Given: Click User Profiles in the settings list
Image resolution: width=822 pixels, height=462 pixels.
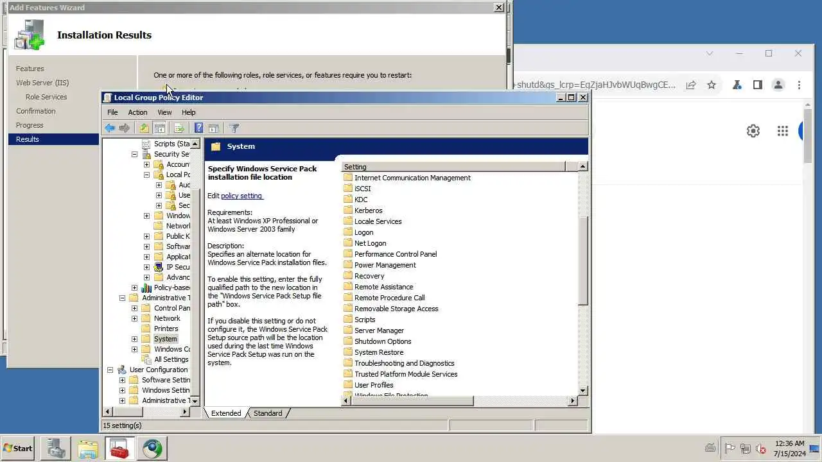Looking at the screenshot, I should pyautogui.click(x=374, y=385).
